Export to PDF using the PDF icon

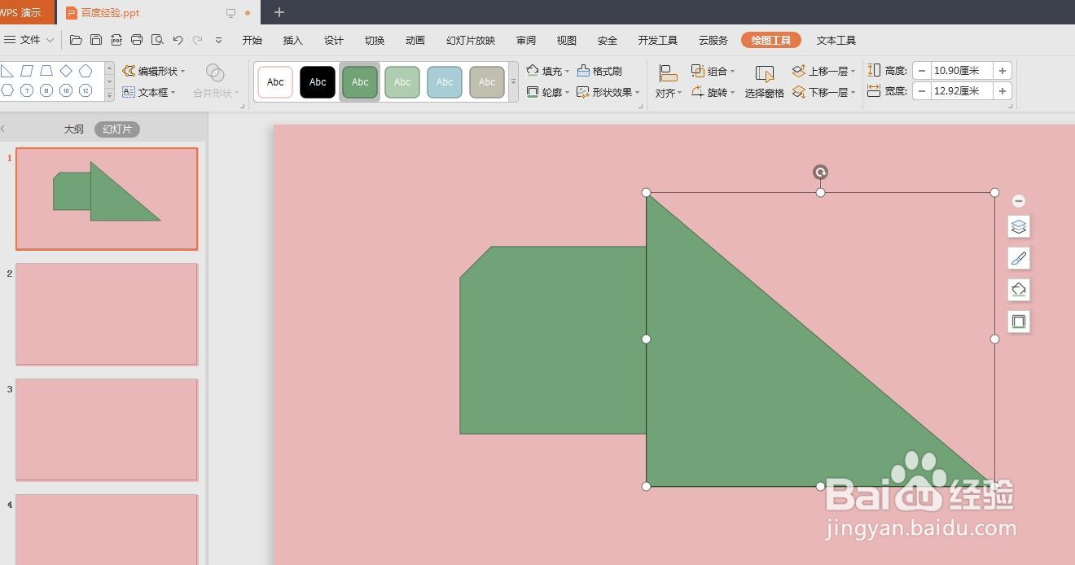116,40
